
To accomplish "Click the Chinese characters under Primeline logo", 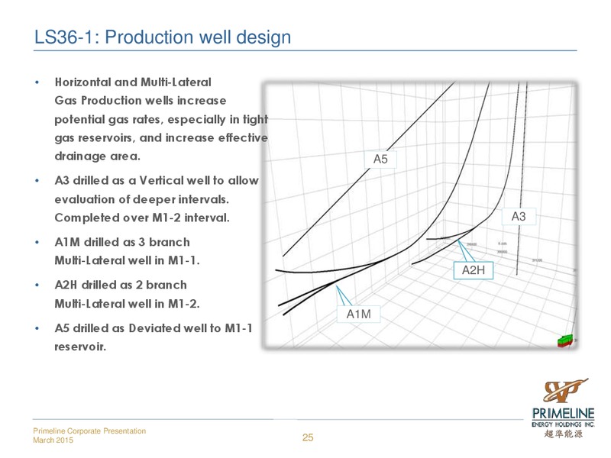I will point(564,434).
